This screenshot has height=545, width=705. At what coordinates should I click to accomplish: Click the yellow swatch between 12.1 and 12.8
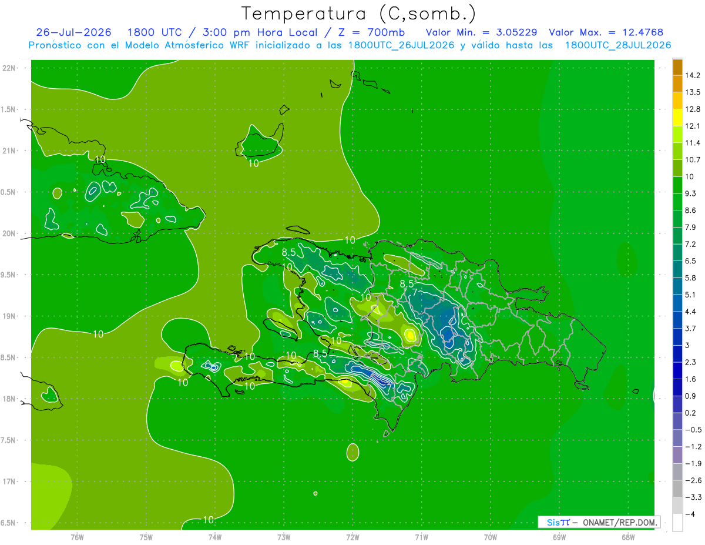point(677,118)
